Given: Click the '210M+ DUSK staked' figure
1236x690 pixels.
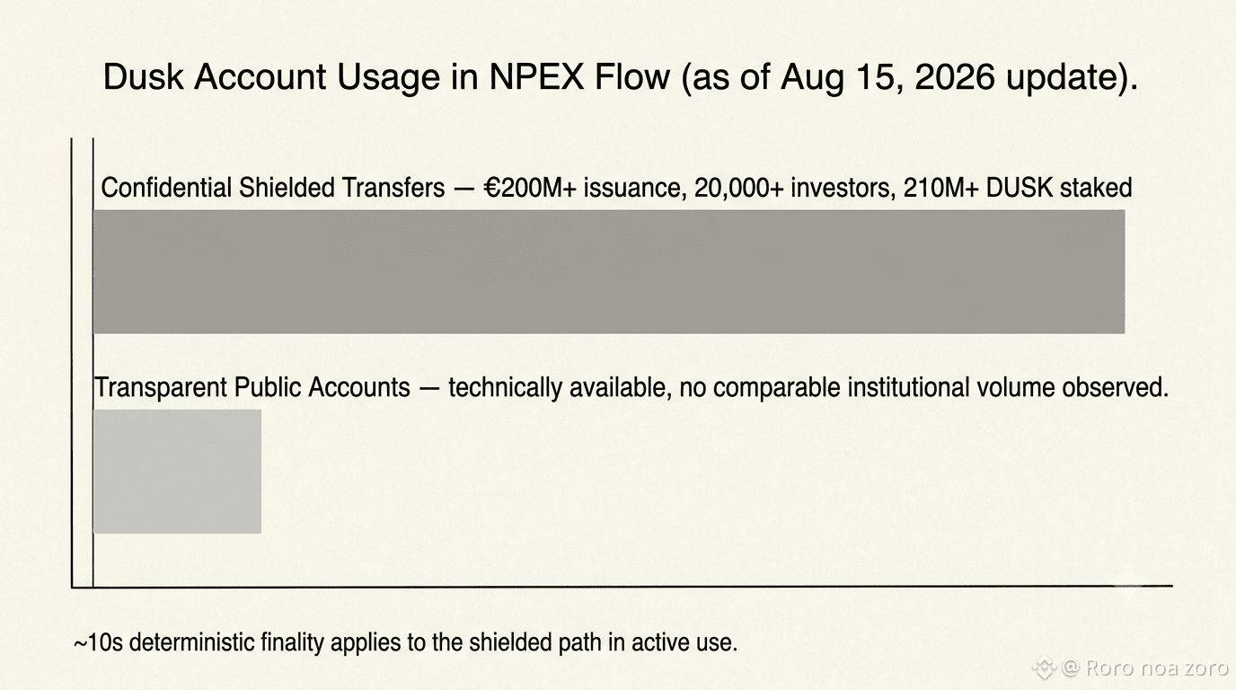Looking at the screenshot, I should click(1020, 188).
